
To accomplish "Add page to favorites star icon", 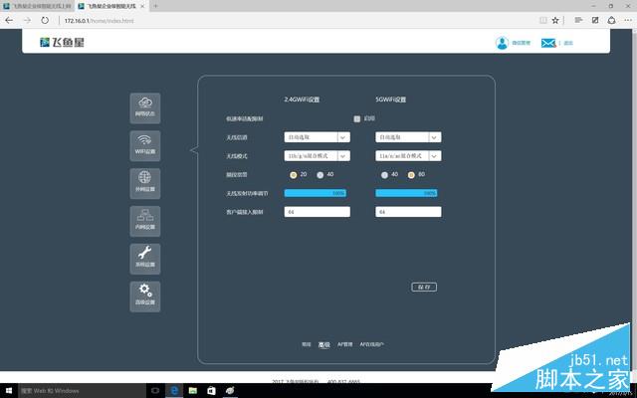I will [555, 20].
